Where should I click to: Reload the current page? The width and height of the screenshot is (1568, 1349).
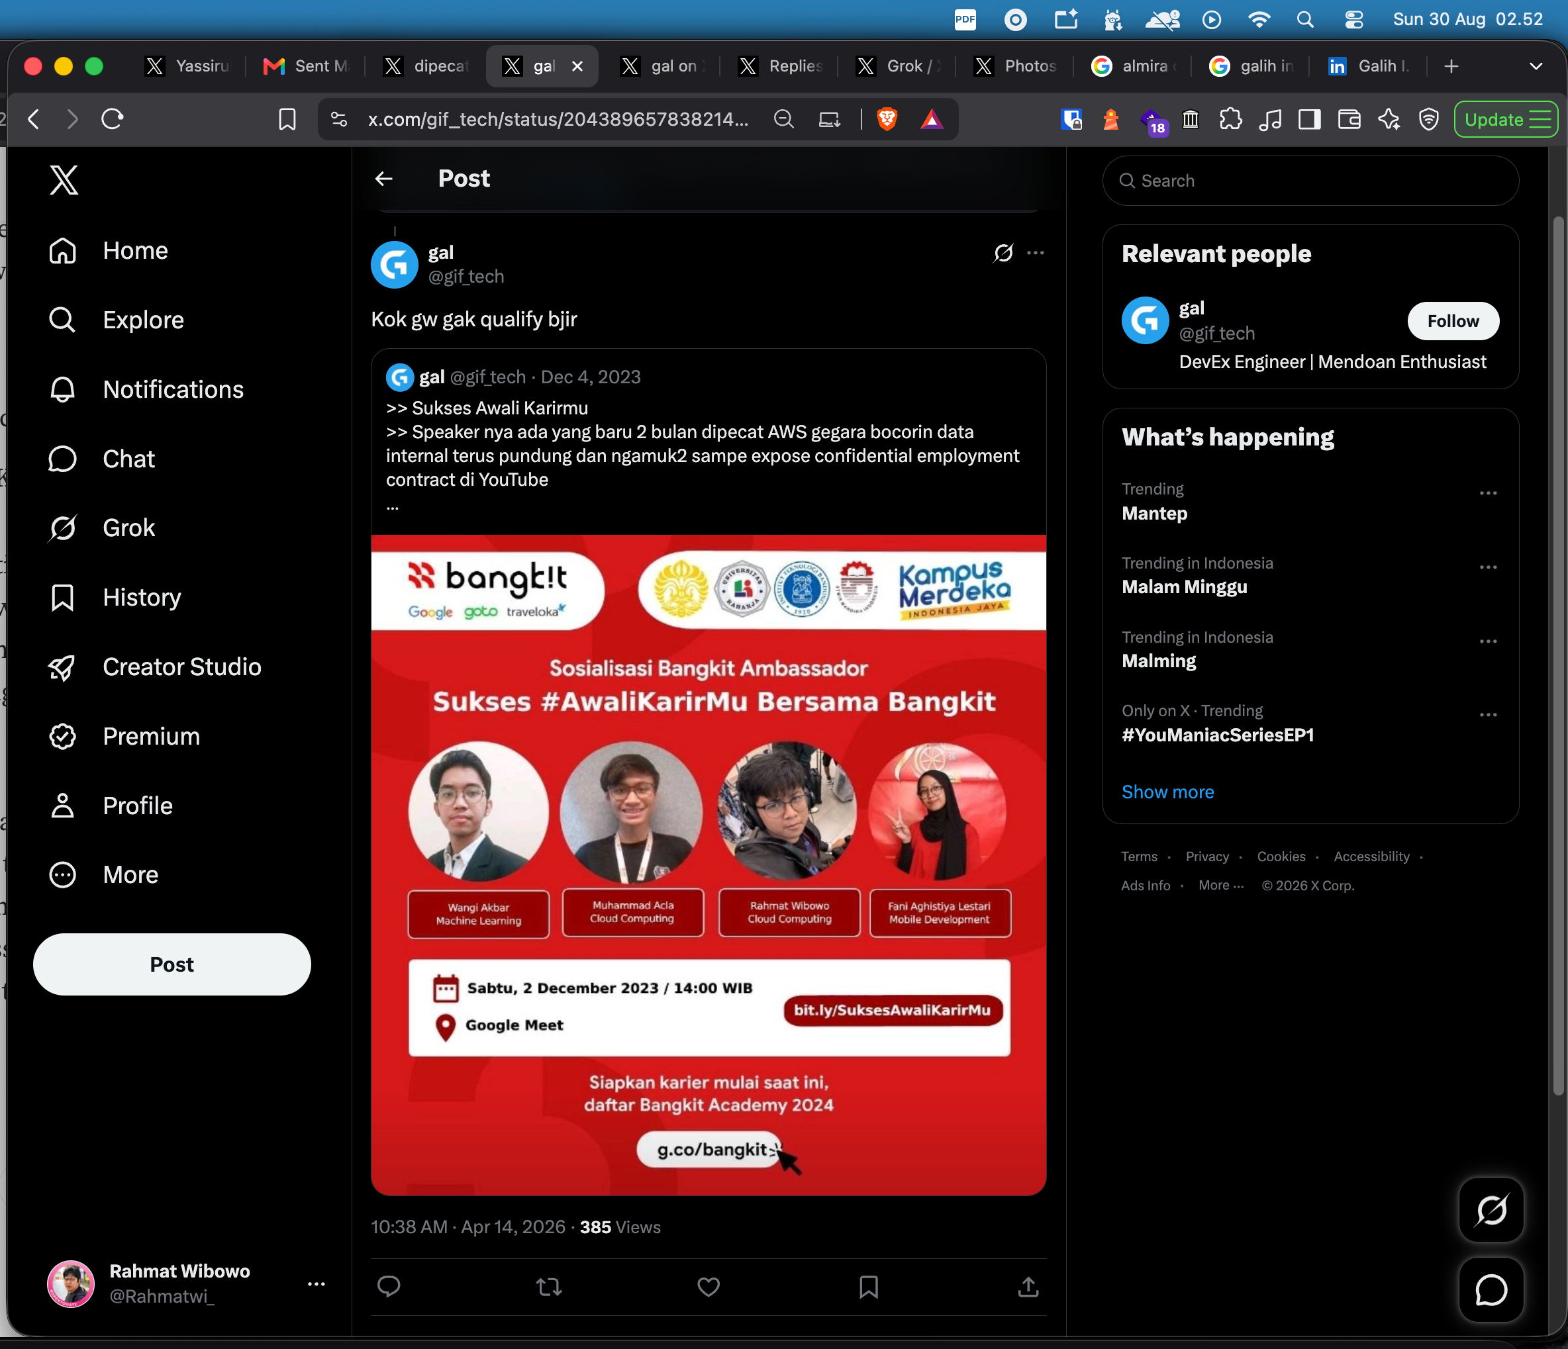tap(113, 120)
